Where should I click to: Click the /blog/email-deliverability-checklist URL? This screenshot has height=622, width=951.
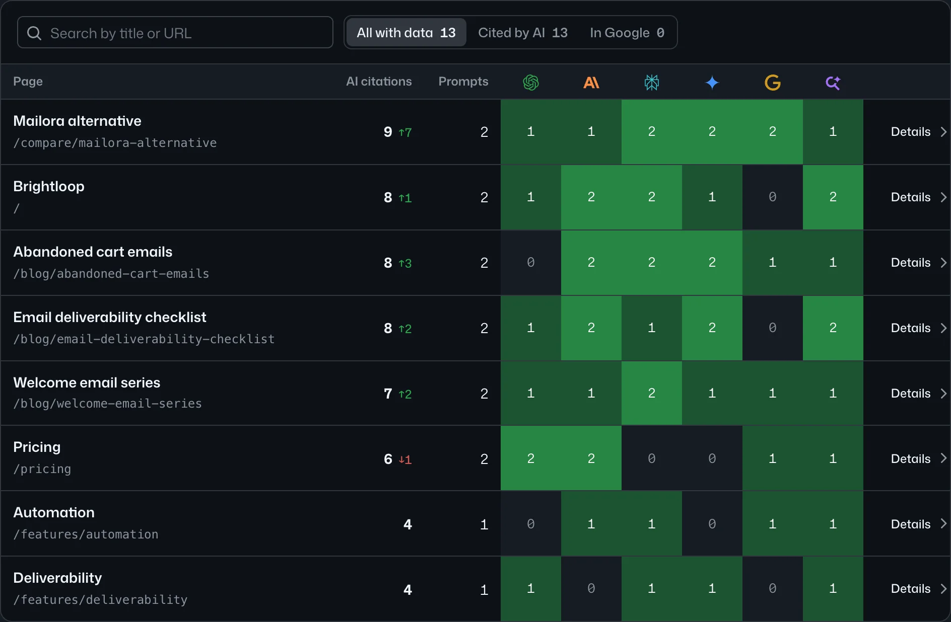tap(144, 339)
